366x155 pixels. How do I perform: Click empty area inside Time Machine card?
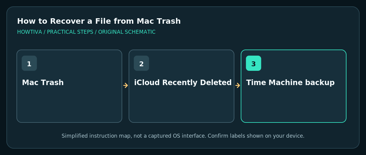click(294, 105)
